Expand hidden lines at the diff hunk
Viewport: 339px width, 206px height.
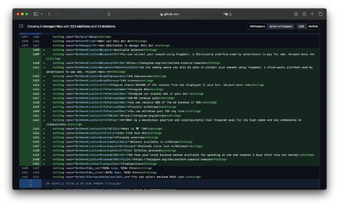pyautogui.click(x=31, y=183)
